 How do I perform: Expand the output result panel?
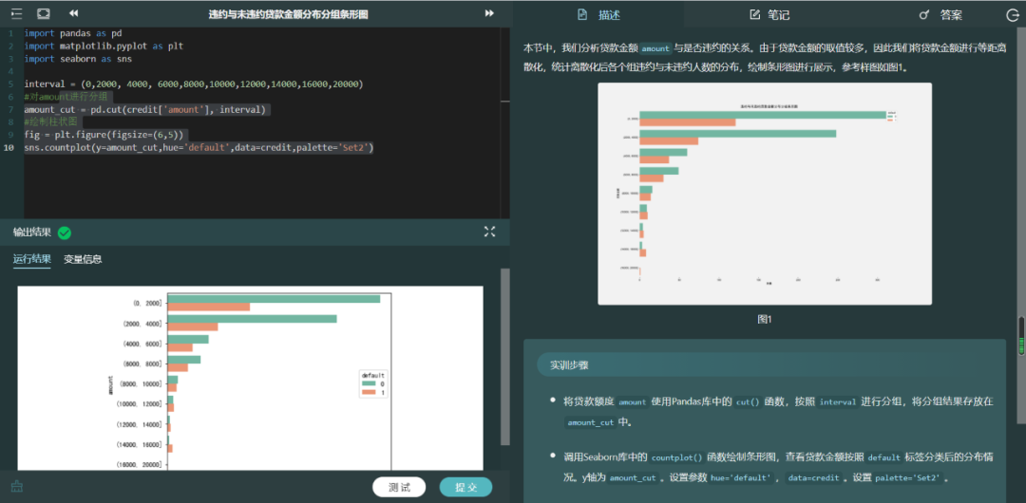coord(489,231)
